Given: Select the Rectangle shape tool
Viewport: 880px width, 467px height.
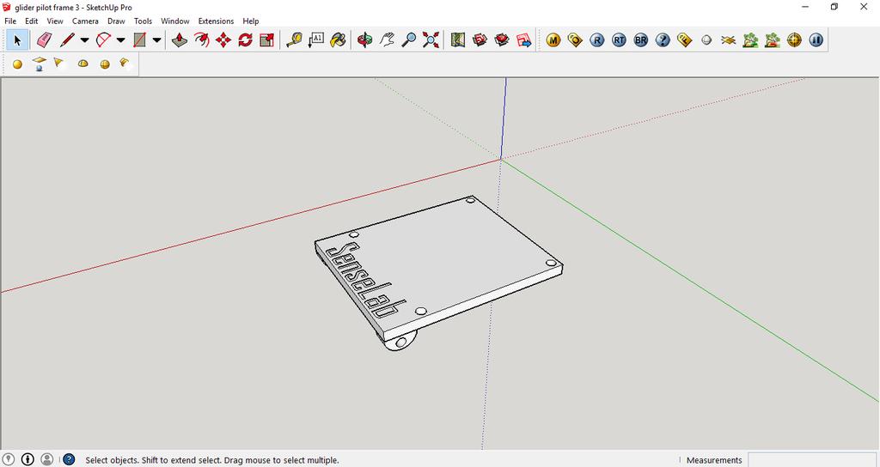Looking at the screenshot, I should tap(140, 40).
